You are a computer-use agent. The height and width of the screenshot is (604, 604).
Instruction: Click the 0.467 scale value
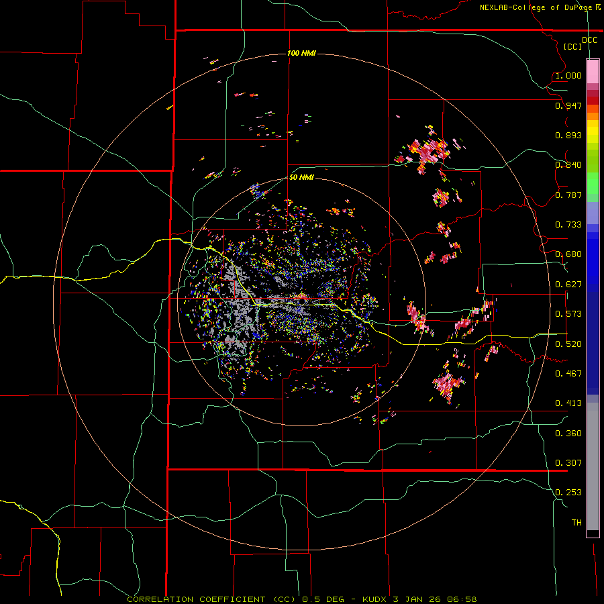(568, 374)
